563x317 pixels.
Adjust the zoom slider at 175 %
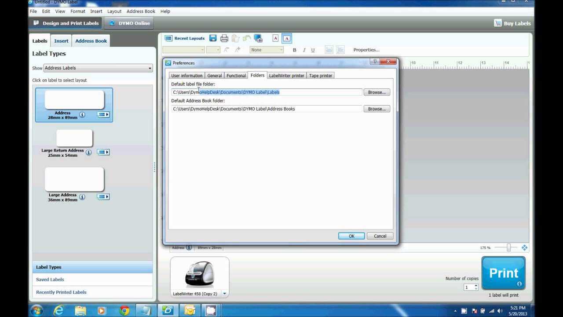(x=508, y=248)
